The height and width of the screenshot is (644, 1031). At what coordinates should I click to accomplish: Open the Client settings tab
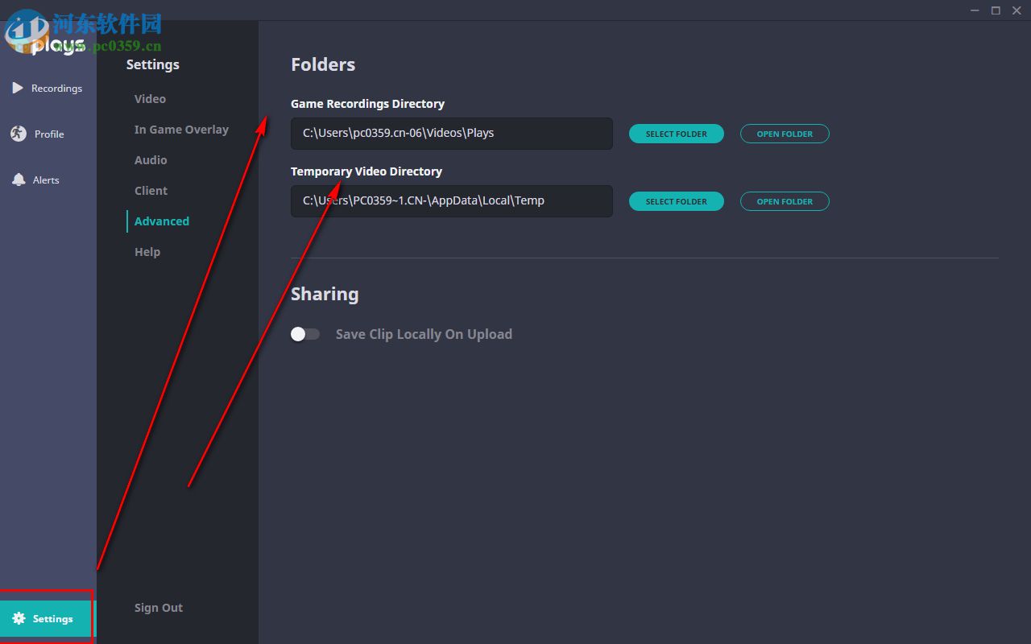pos(151,191)
